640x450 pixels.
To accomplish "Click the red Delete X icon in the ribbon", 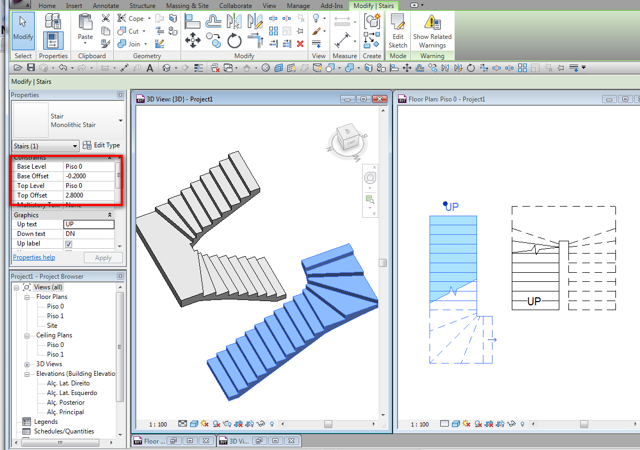I will (x=300, y=44).
